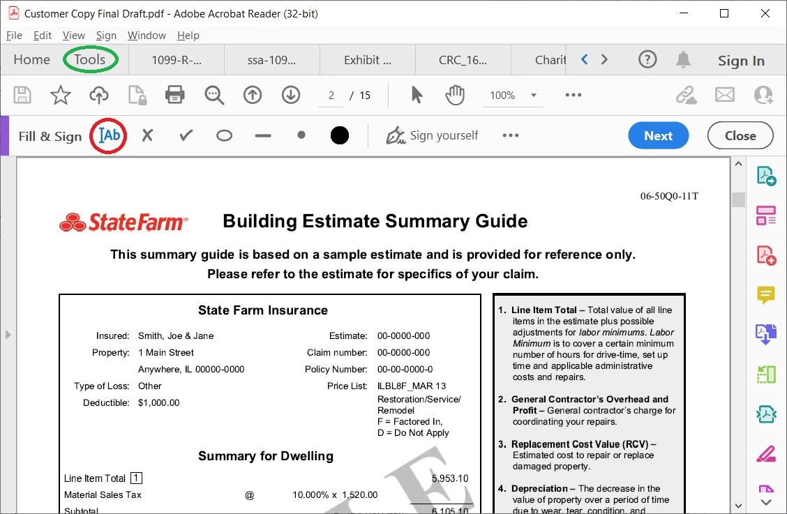Select the small dot fill tool

[x=301, y=135]
